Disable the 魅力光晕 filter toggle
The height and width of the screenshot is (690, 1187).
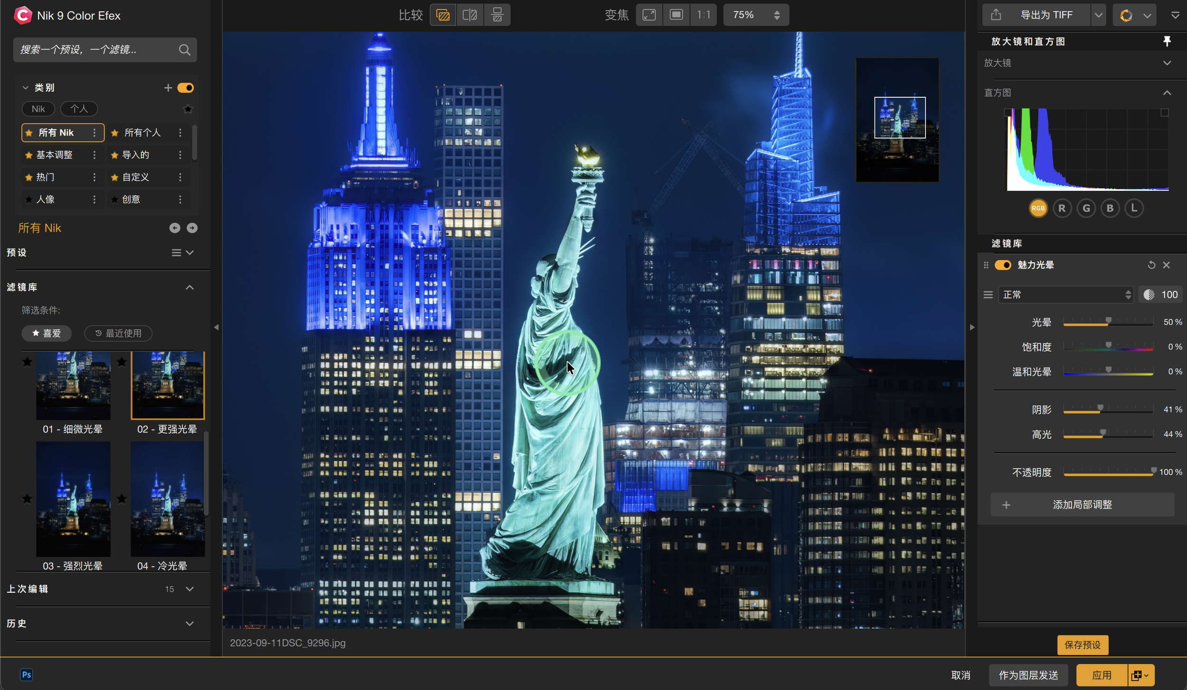(x=1003, y=265)
